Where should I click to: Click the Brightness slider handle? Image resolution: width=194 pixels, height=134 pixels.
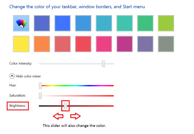tap(65, 106)
